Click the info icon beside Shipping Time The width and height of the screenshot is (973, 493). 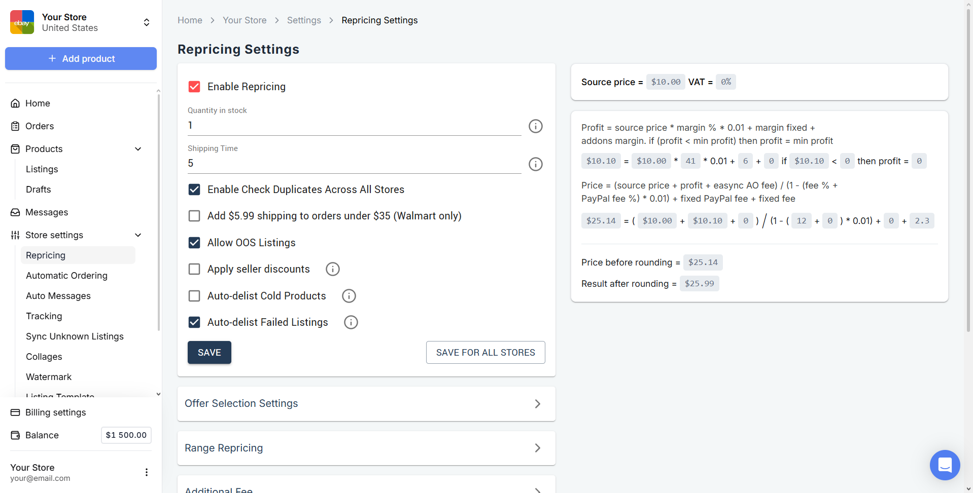(x=535, y=164)
